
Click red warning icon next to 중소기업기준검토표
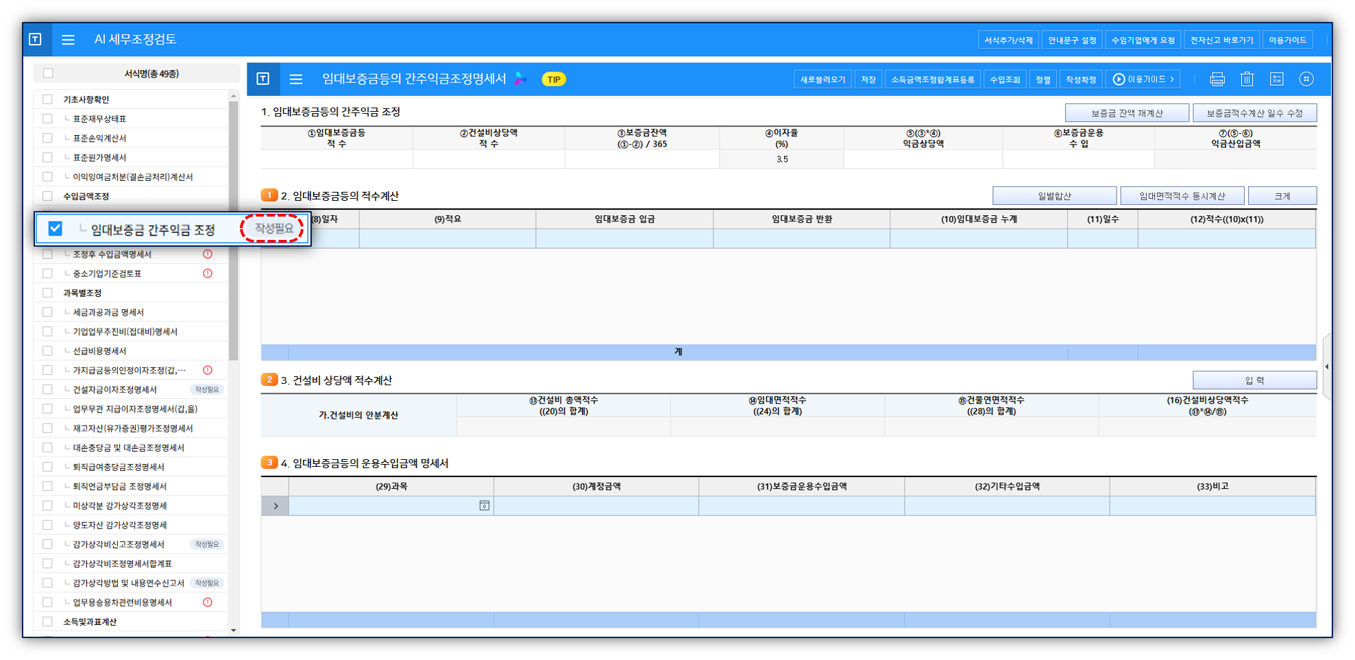[x=208, y=273]
